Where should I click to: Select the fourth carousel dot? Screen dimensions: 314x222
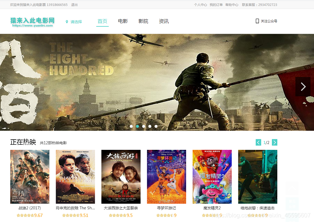click(x=150, y=126)
